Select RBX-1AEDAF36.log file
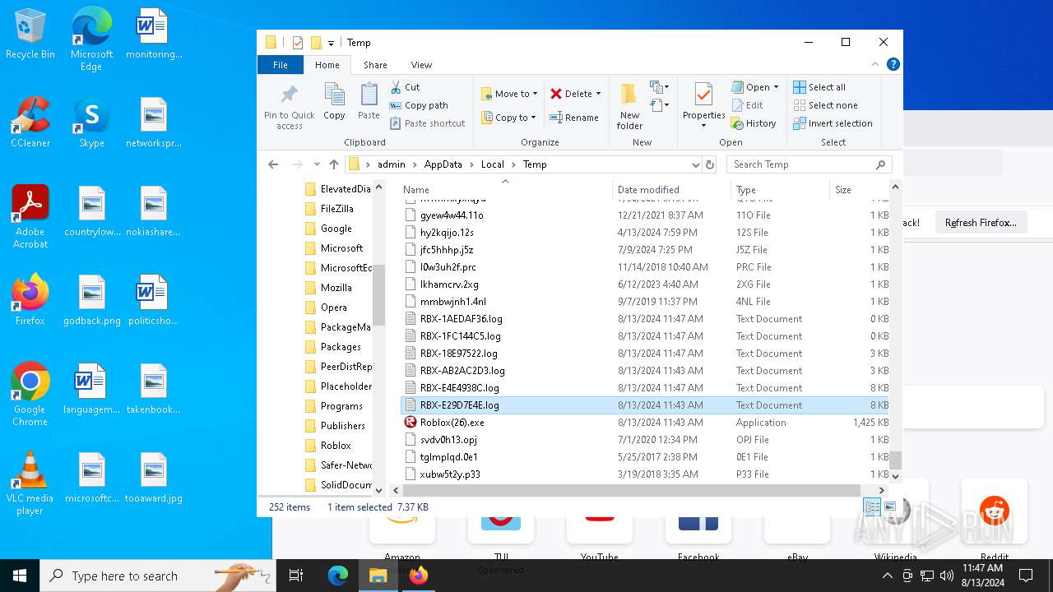The image size is (1053, 592). click(644, 319)
